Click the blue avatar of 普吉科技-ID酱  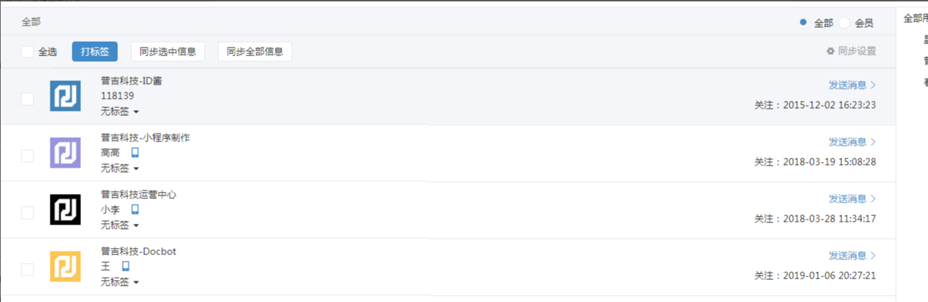point(65,96)
